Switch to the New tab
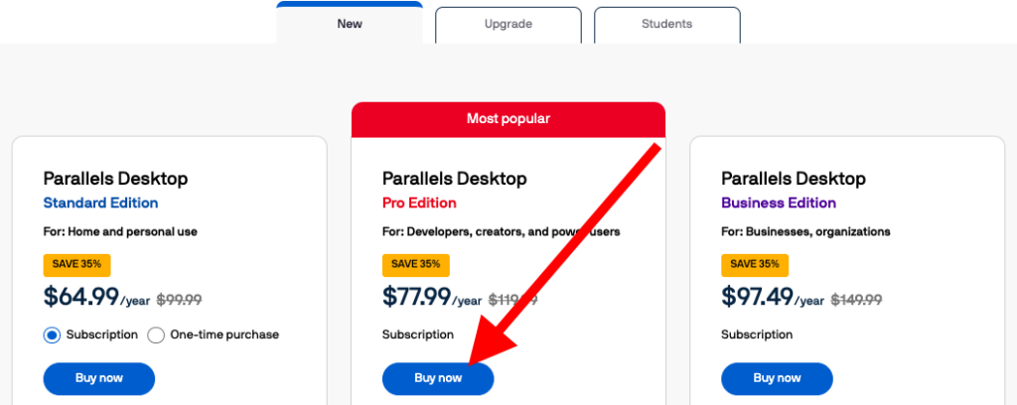Screen dimensions: 1017x405 350,24
